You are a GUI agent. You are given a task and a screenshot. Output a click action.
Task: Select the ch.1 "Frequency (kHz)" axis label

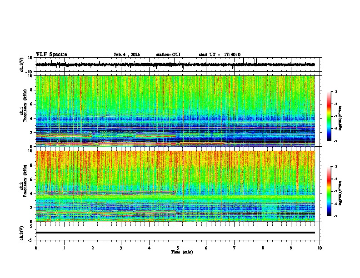[x=25, y=106]
